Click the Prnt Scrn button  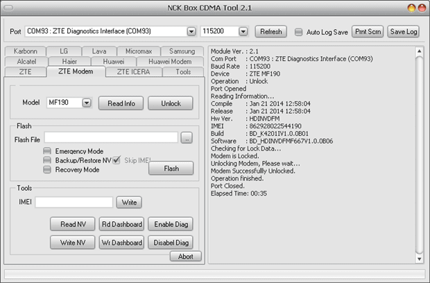(x=368, y=31)
